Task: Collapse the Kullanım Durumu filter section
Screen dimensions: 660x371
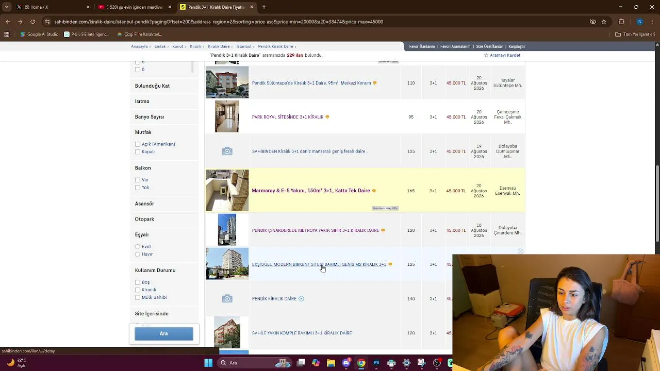Action: click(x=155, y=270)
